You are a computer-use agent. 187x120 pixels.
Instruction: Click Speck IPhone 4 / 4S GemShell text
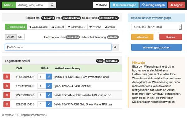coord(72,86)
